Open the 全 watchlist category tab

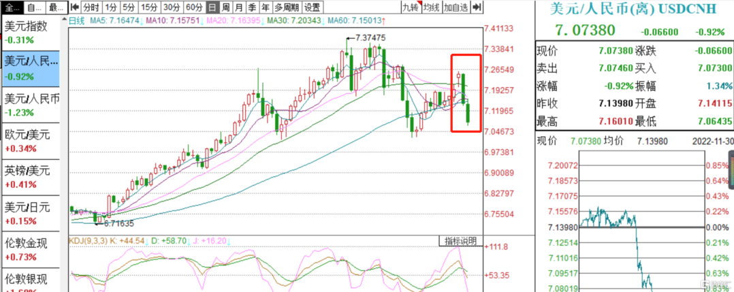coord(10,7)
